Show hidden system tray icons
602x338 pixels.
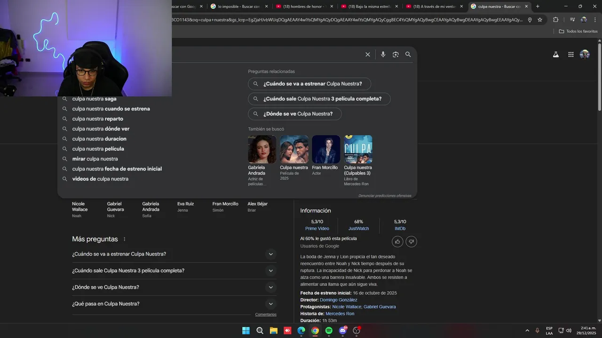pyautogui.click(x=527, y=330)
